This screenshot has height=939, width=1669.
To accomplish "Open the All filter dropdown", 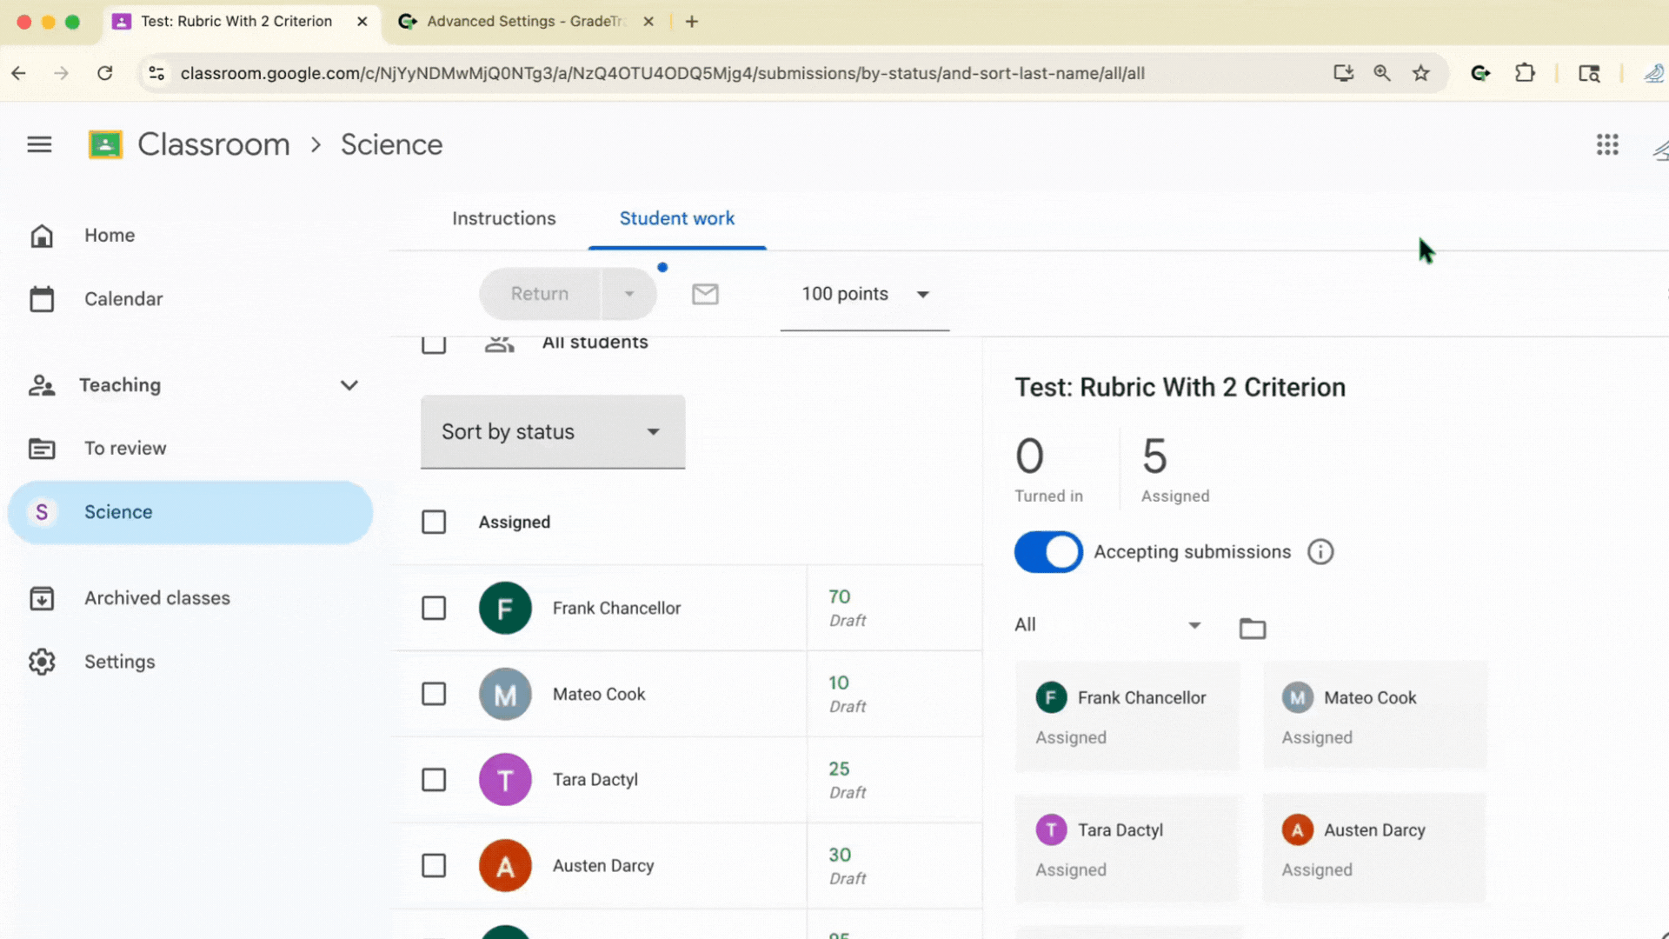I will click(1108, 625).
